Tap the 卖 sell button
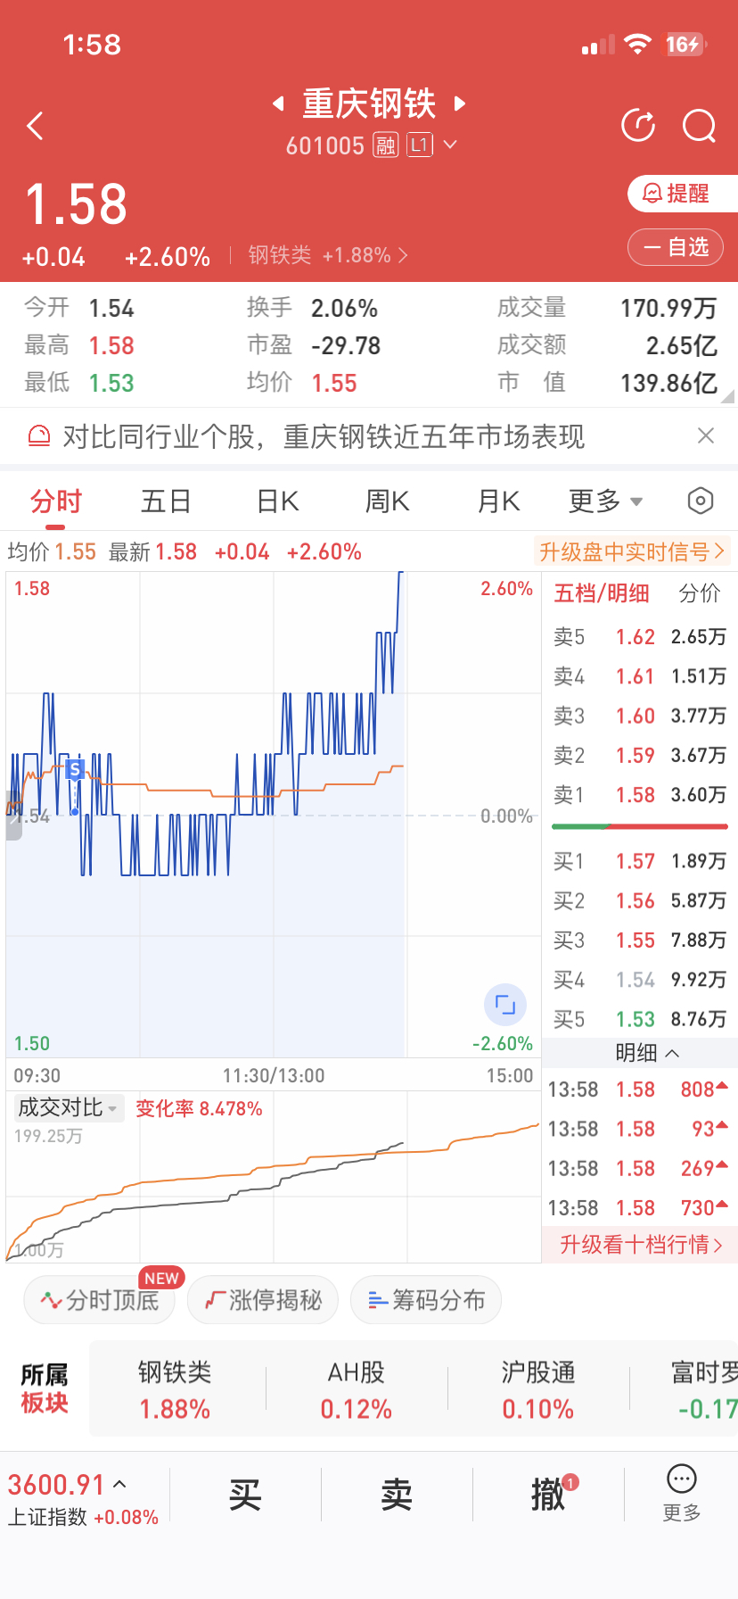 point(397,1495)
